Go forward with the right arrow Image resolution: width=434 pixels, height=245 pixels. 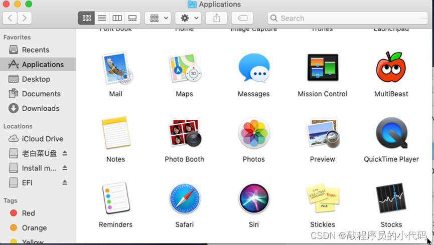(x=25, y=18)
